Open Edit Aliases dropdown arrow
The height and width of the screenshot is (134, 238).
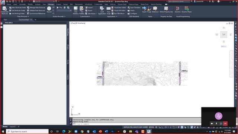[96, 13]
